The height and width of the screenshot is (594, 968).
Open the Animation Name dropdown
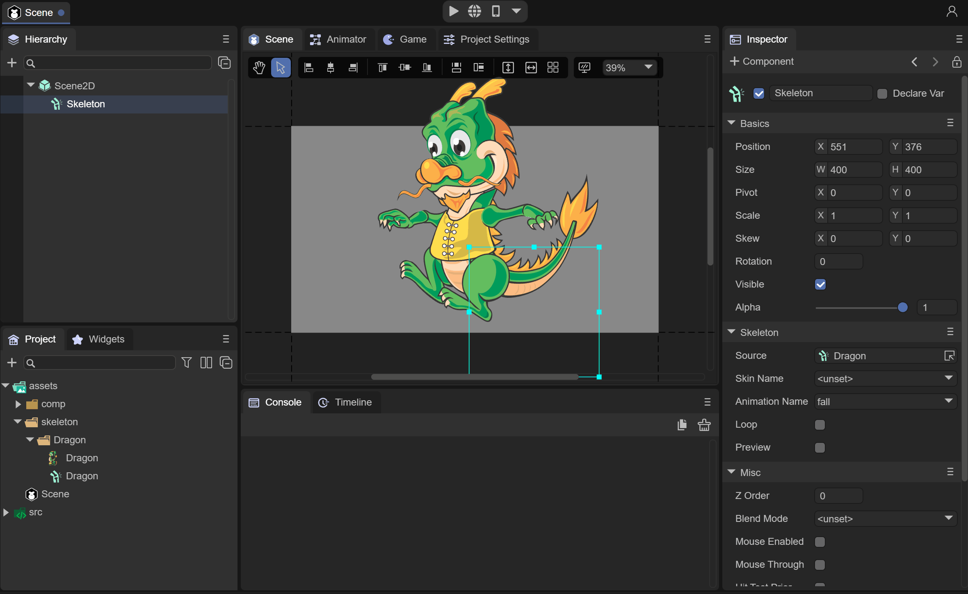click(885, 401)
